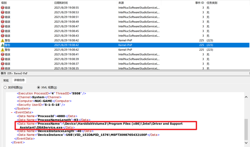
Task: Click the DeviceInstanceLength value 40
Action: point(79,131)
